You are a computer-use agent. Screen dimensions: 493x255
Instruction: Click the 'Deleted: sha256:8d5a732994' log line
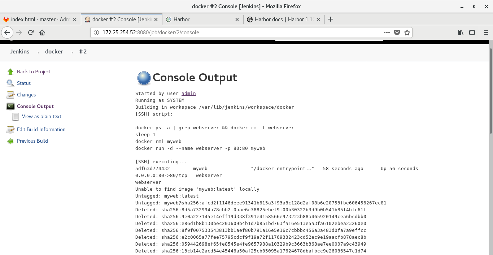(251, 209)
